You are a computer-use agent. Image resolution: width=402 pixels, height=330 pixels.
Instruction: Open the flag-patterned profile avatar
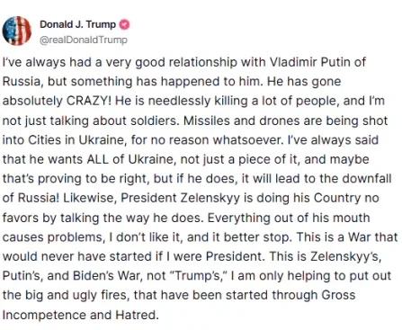pyautogui.click(x=17, y=31)
